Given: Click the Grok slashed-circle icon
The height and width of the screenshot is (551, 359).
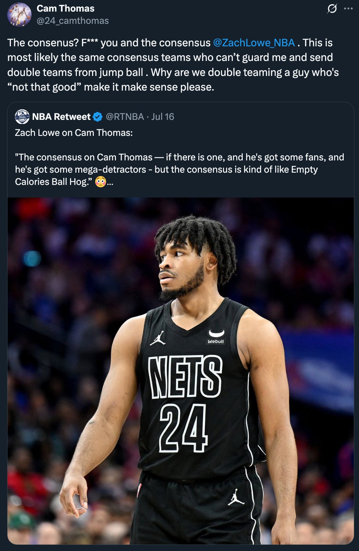Looking at the screenshot, I should point(332,9).
